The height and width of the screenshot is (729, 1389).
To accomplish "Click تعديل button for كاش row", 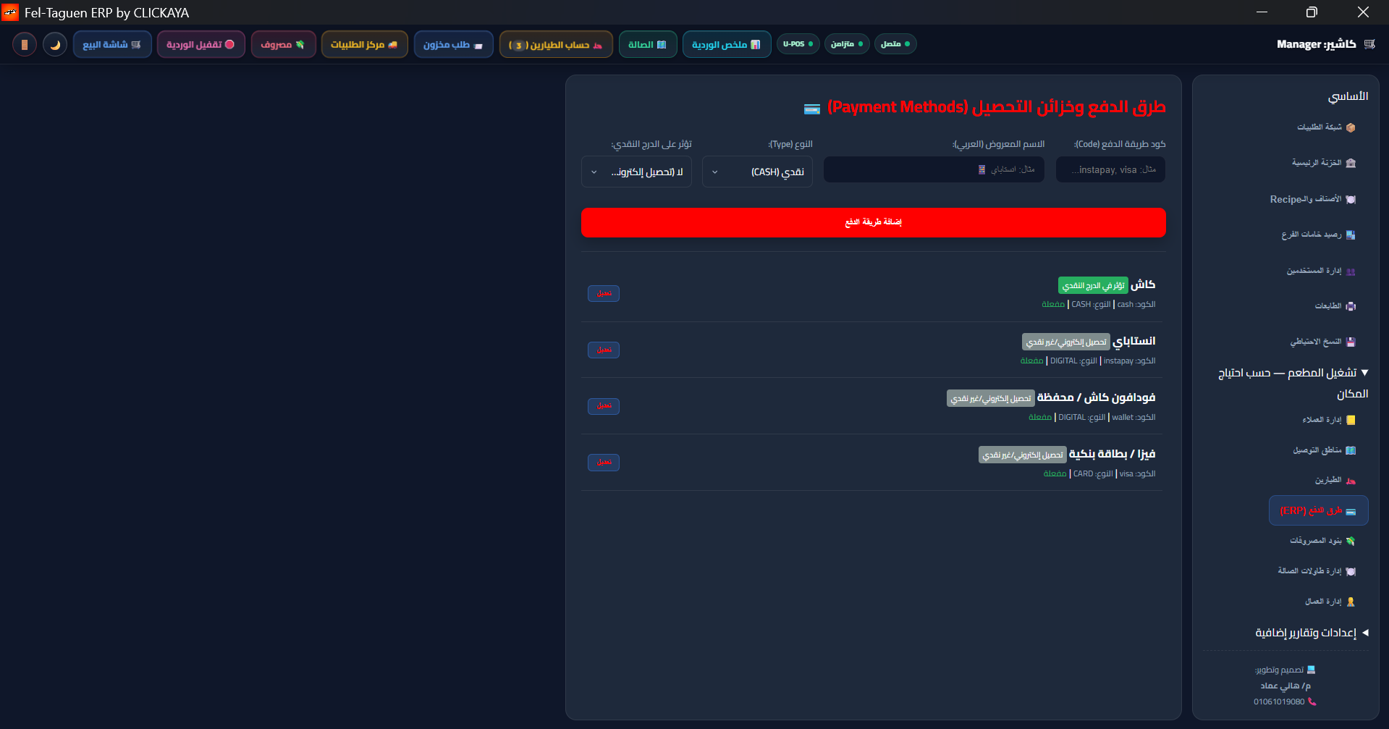I will pos(604,293).
